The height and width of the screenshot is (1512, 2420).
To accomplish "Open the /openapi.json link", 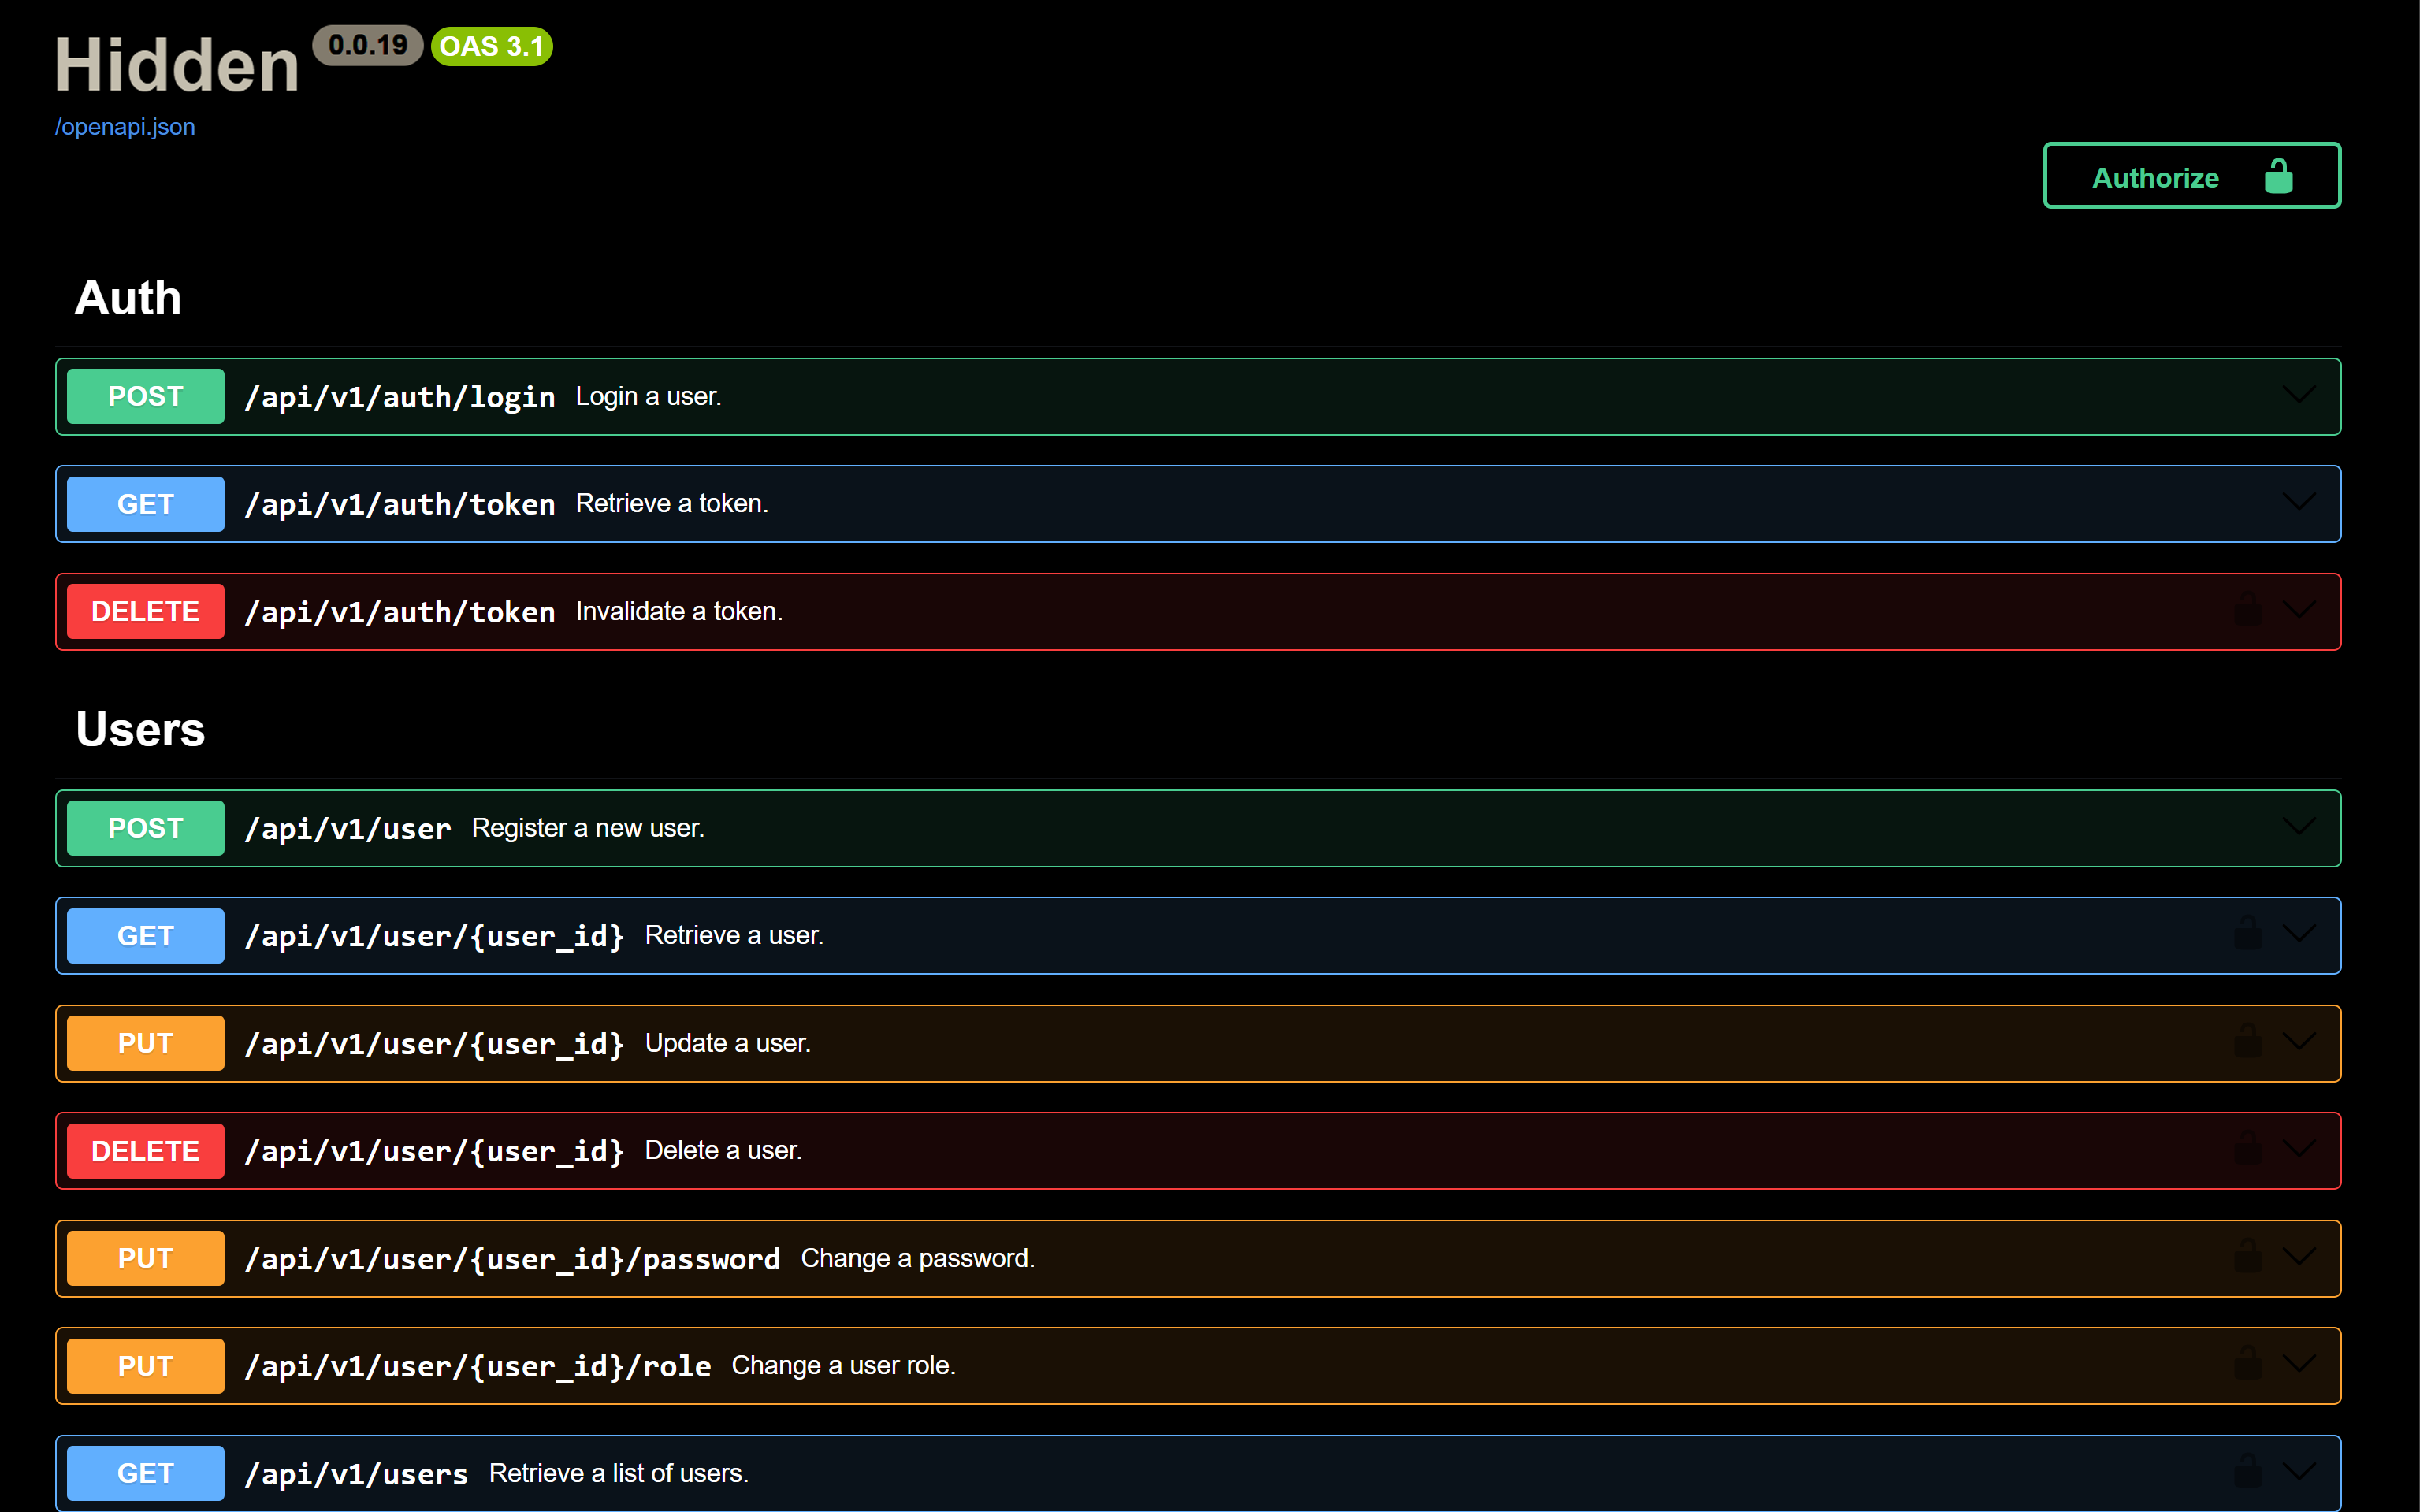I will point(125,127).
